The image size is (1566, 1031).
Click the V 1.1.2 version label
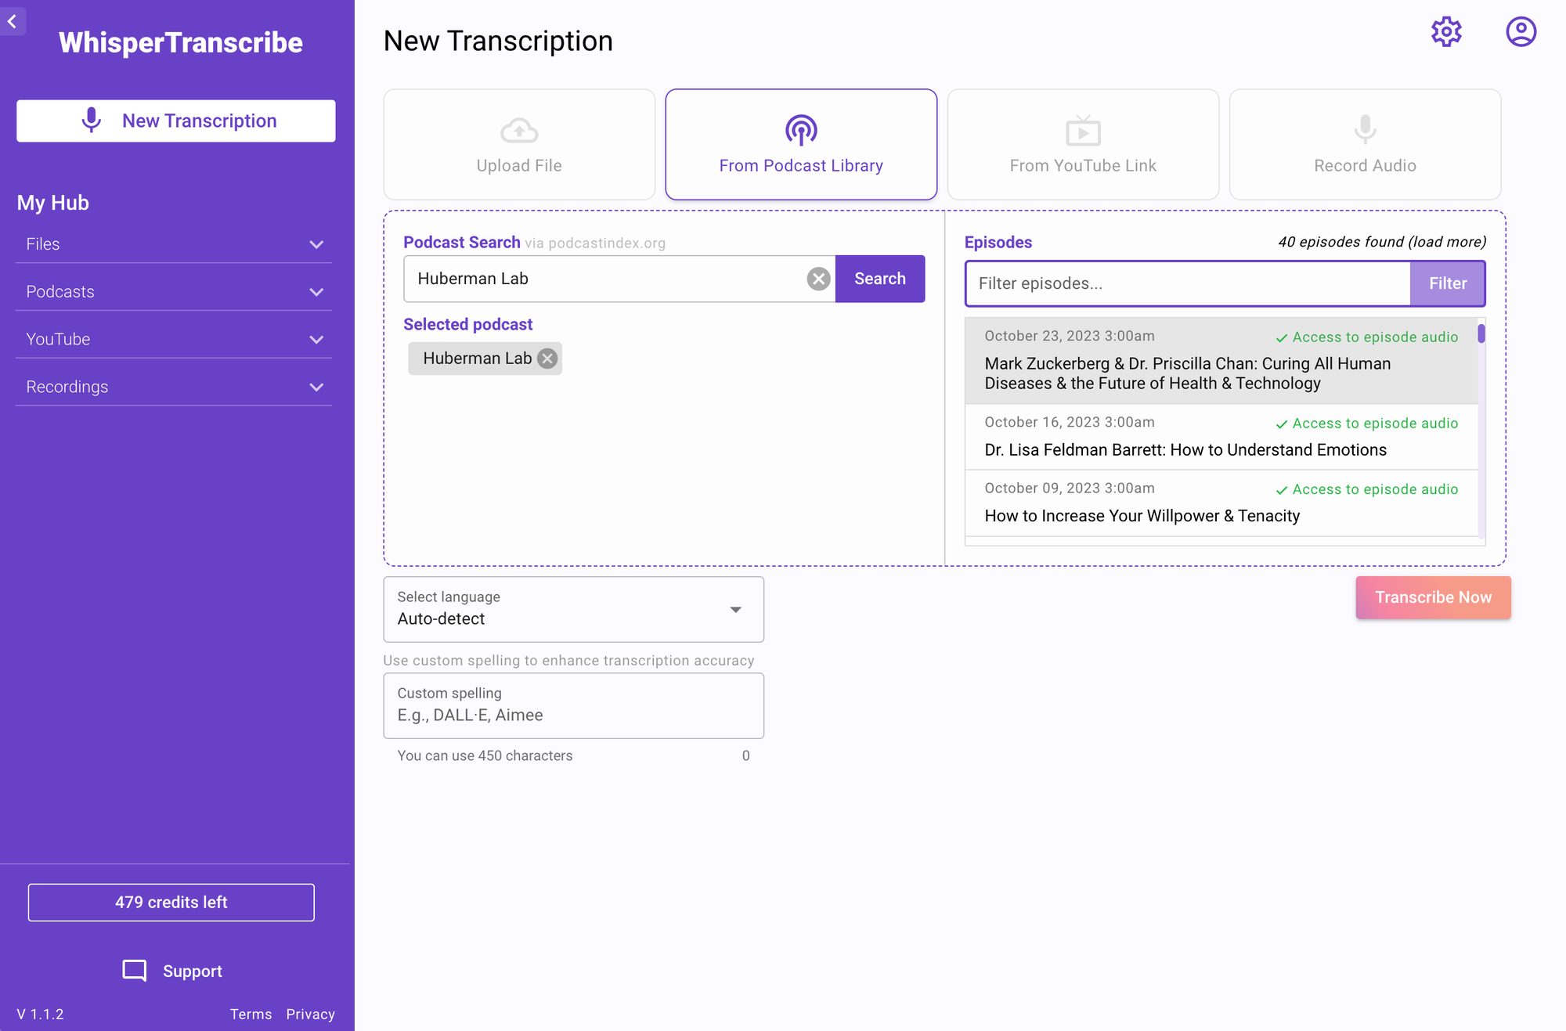[41, 1014]
